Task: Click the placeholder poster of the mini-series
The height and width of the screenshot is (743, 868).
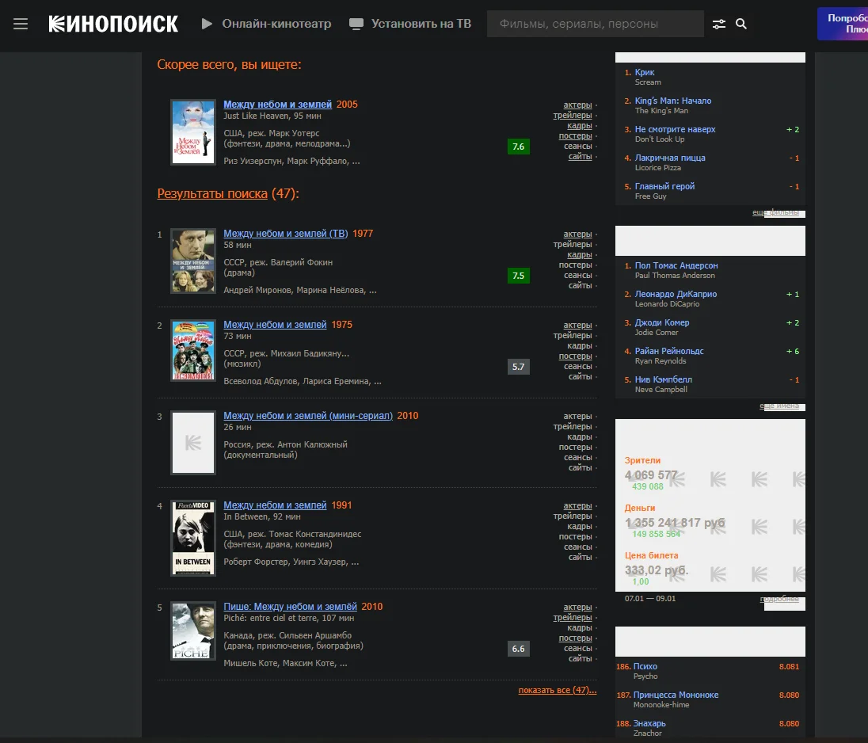Action: (x=193, y=442)
